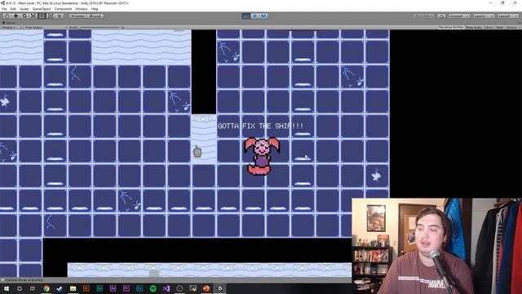Viewport: 522px width, 294px height.
Task: Open the blue Adobe app in taskbar
Action: [x=139, y=288]
